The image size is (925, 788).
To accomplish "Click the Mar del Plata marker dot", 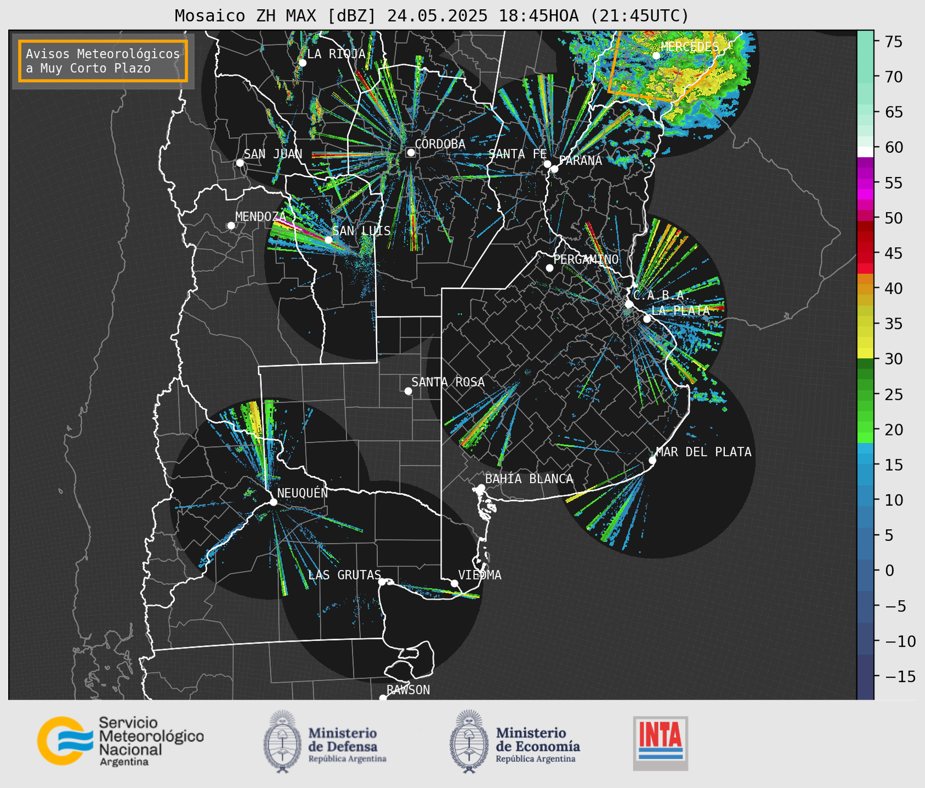I will [x=652, y=460].
